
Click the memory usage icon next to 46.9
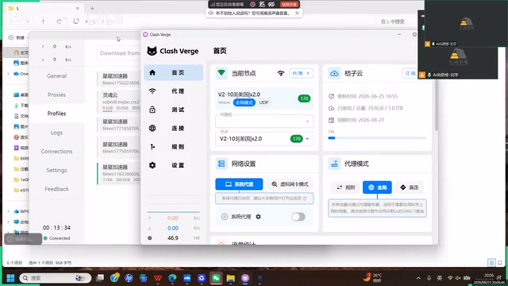click(150, 238)
